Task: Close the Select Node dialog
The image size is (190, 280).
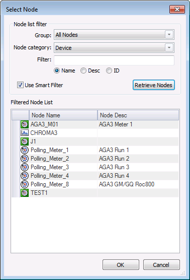Action: coord(177,9)
